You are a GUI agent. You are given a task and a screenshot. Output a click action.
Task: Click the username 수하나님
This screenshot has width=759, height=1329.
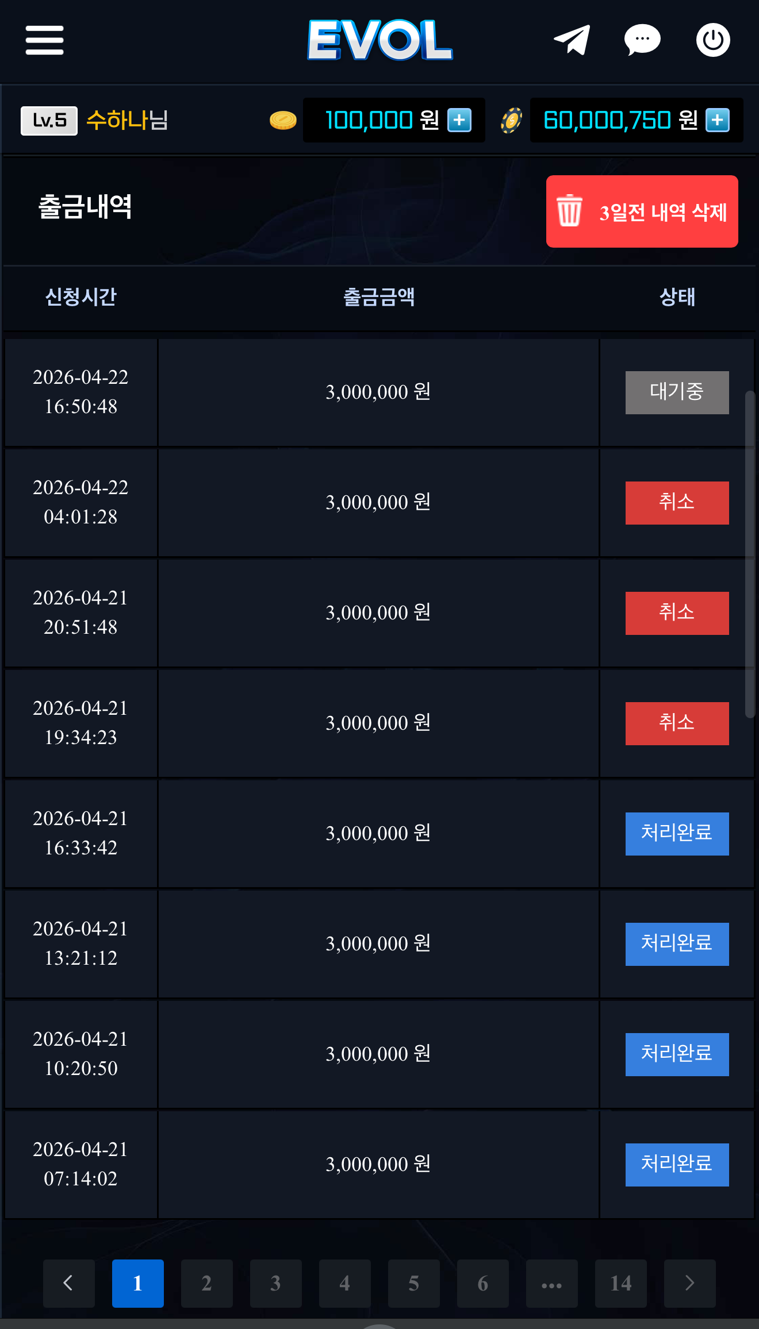click(x=127, y=120)
